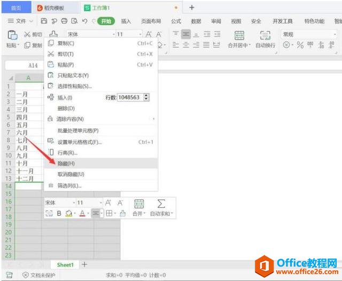Open the ribbon font size 11 dropdown
The height and width of the screenshot is (281, 342).
coord(140,34)
